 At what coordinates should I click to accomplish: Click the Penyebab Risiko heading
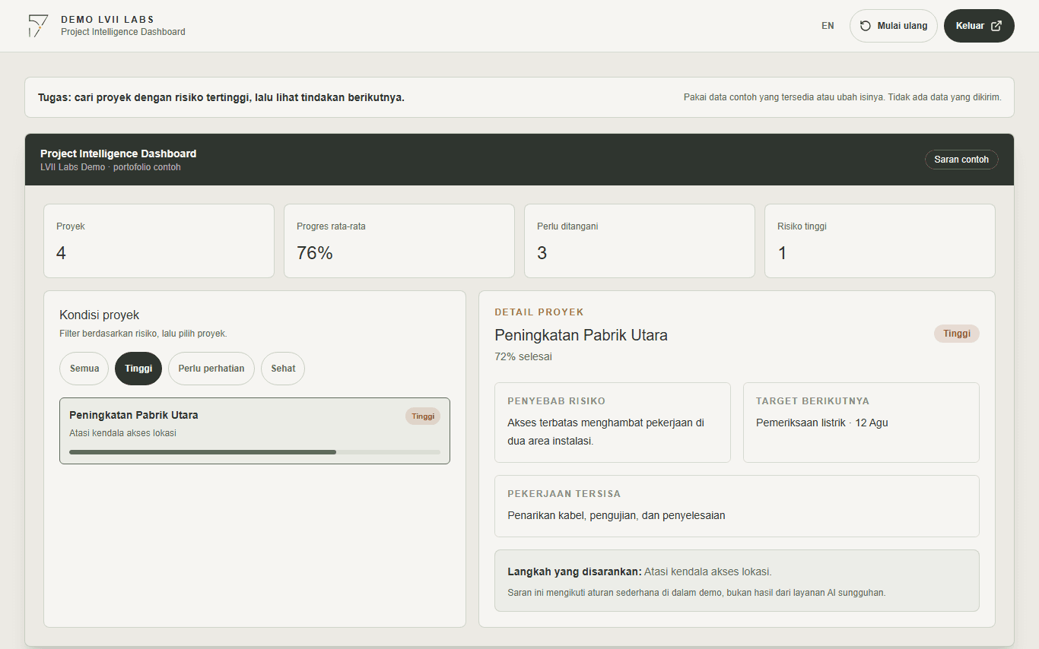point(557,401)
